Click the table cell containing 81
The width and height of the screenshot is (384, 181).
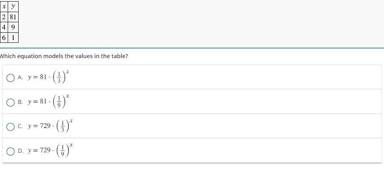(x=13, y=17)
